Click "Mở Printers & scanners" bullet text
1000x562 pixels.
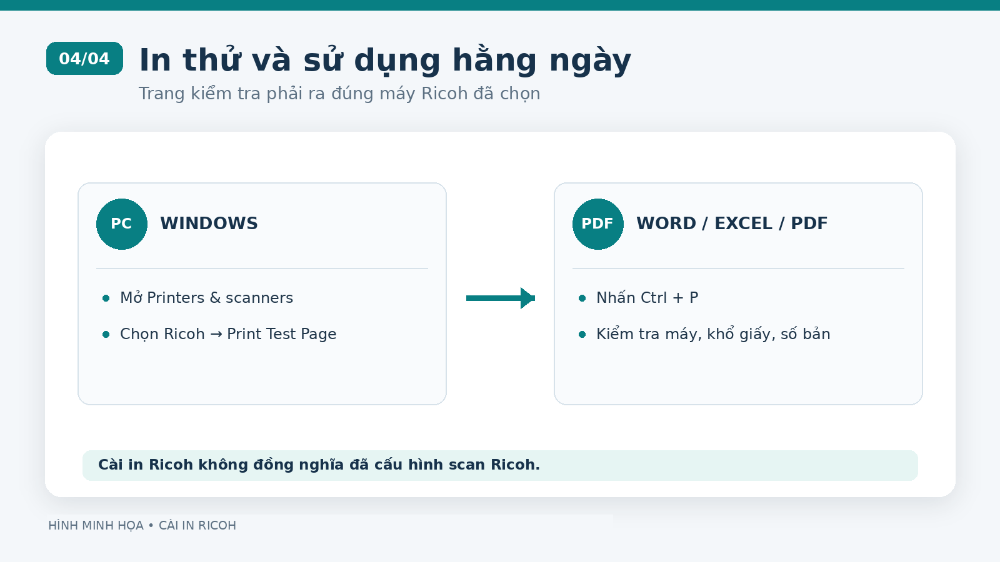click(206, 298)
